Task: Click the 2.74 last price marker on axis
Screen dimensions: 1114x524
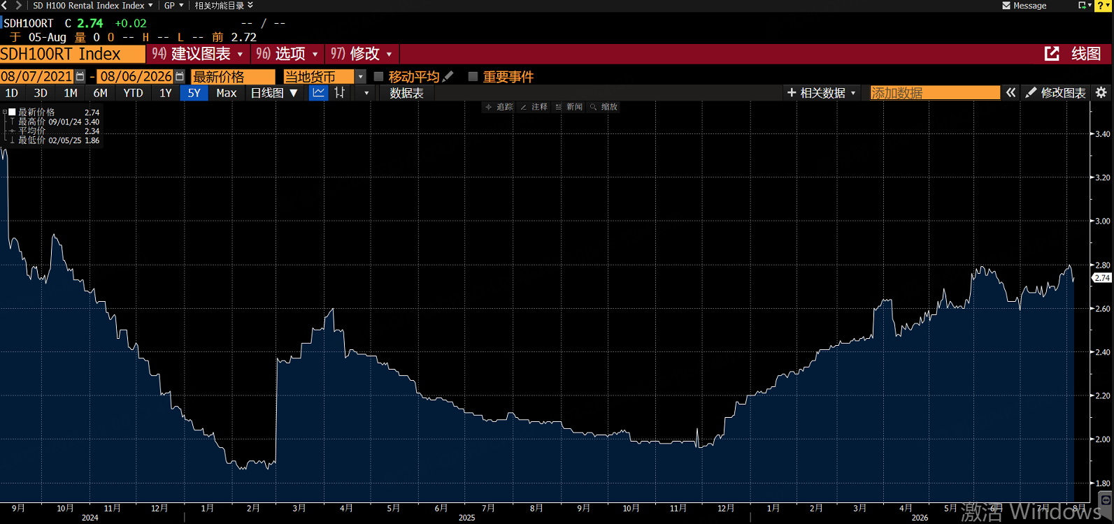Action: coord(1102,278)
